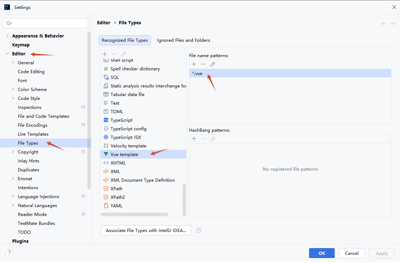
Task: Expand the Language Injections node
Action: coord(13,196)
